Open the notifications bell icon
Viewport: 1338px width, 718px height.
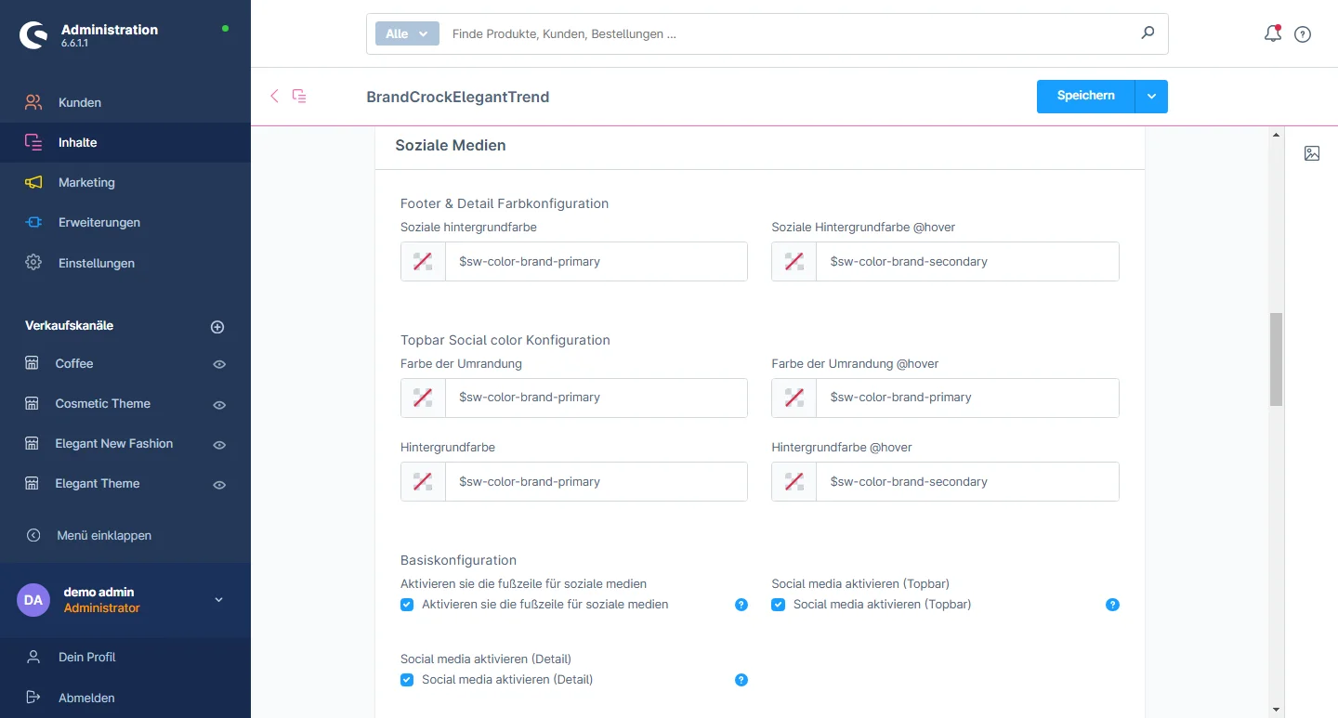pos(1272,34)
